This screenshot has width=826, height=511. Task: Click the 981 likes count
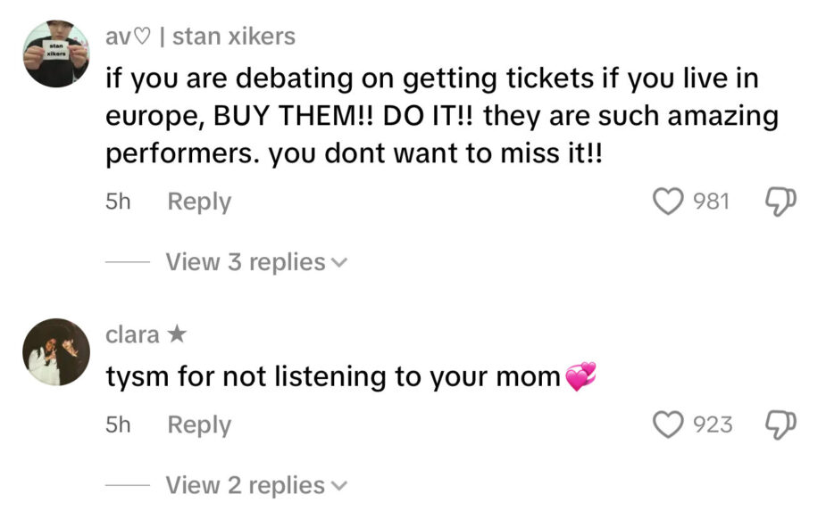pyautogui.click(x=712, y=202)
